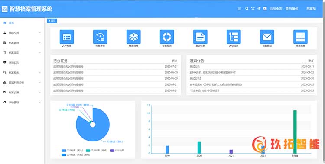Viewport: 325px width, 164px height.
Task: Click the font-size icon in header
Action: click(x=259, y=9)
